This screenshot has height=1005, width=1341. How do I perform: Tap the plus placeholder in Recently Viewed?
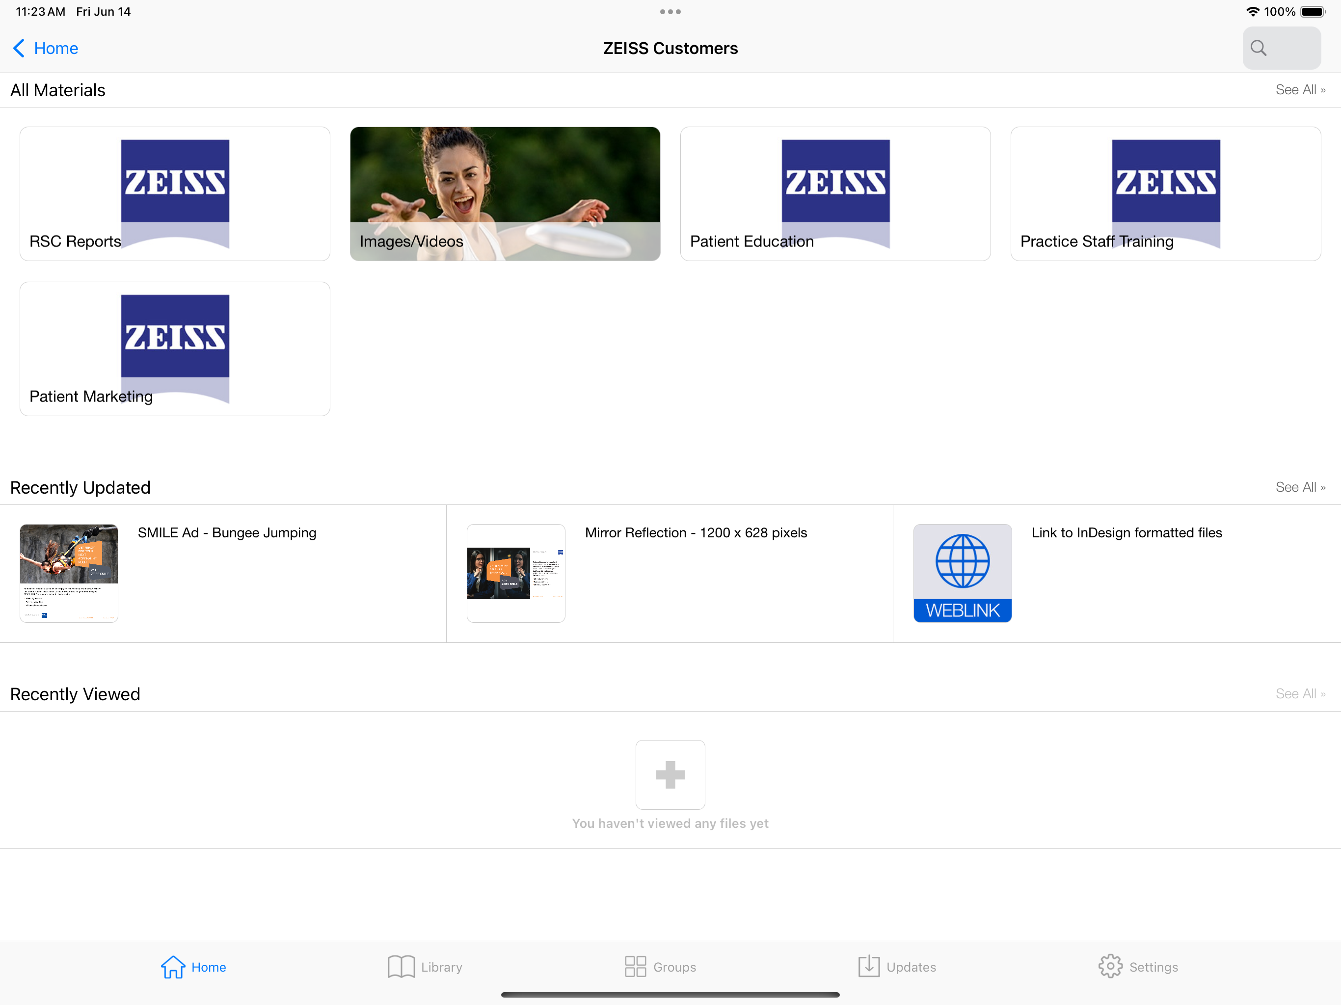click(x=670, y=775)
